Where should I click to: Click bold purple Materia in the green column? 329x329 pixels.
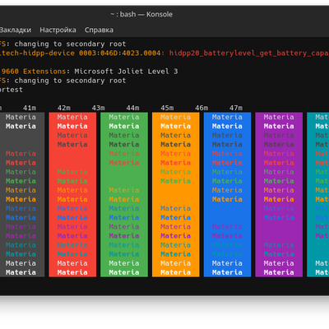pyautogui.click(x=124, y=236)
